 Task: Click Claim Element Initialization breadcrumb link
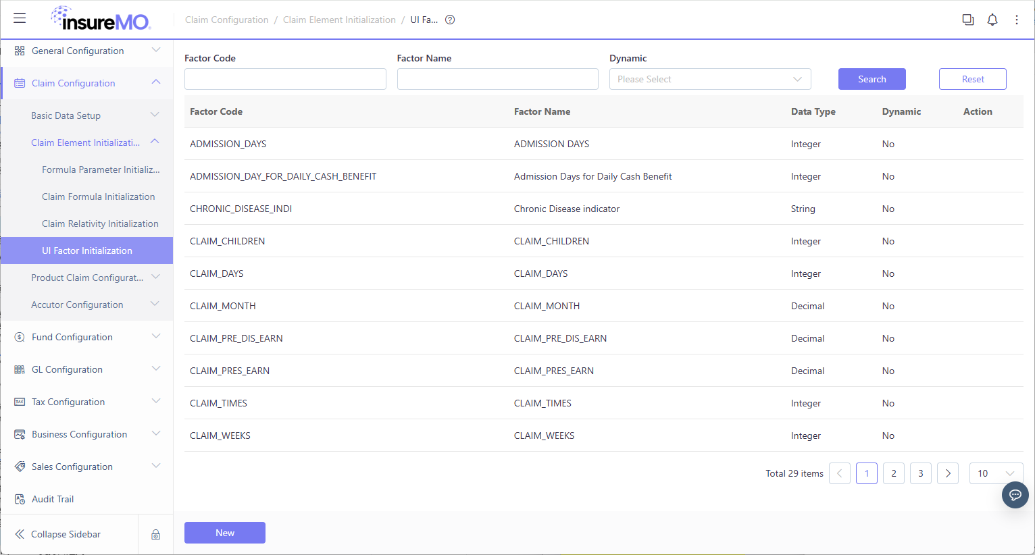pos(339,20)
